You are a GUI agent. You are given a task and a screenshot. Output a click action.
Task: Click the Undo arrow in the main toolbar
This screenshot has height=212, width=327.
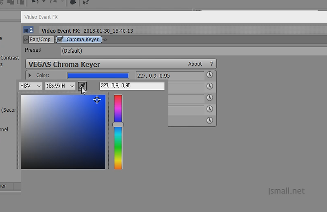tap(35, 2)
